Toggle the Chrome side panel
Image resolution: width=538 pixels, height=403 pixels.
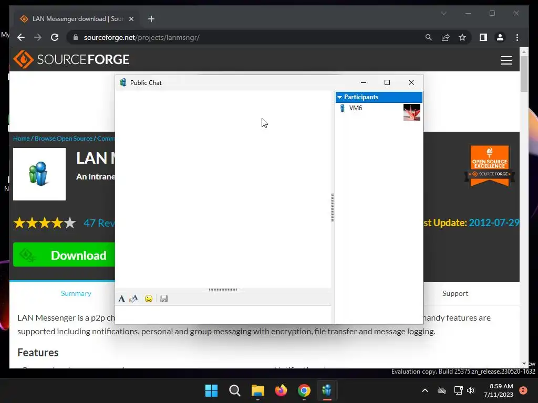coord(483,37)
